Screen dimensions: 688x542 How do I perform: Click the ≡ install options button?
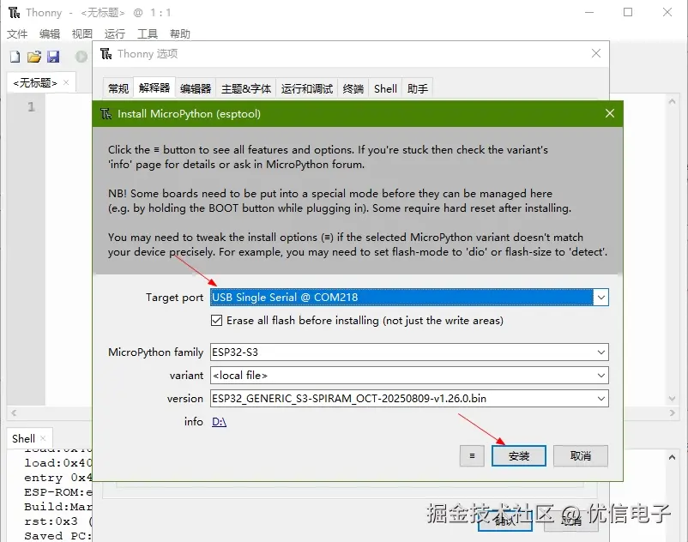coord(472,455)
